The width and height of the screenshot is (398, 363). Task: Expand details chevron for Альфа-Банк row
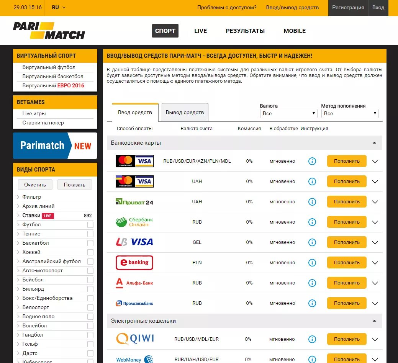pyautogui.click(x=375, y=283)
